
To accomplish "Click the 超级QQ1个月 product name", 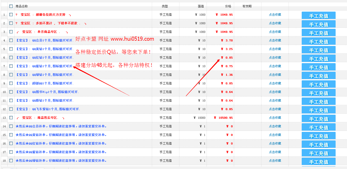I will (x=44, y=83).
